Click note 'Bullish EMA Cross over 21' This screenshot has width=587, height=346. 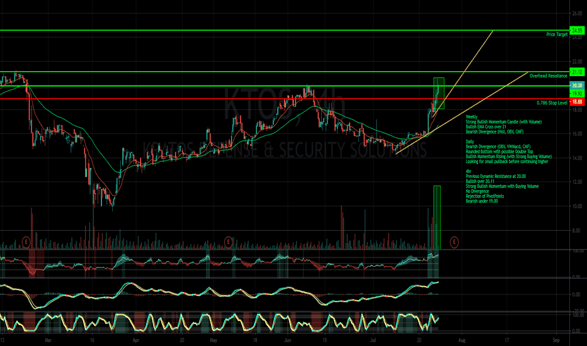tap(486, 127)
